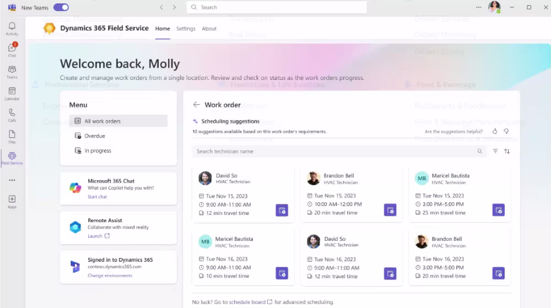Click the thumbs down feedback icon
551x308 pixels.
tap(506, 132)
